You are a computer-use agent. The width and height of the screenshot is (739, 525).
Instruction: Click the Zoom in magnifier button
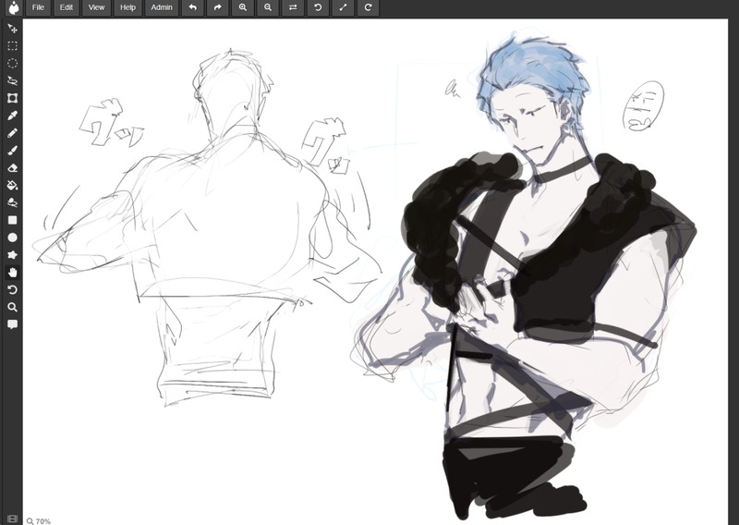[243, 7]
